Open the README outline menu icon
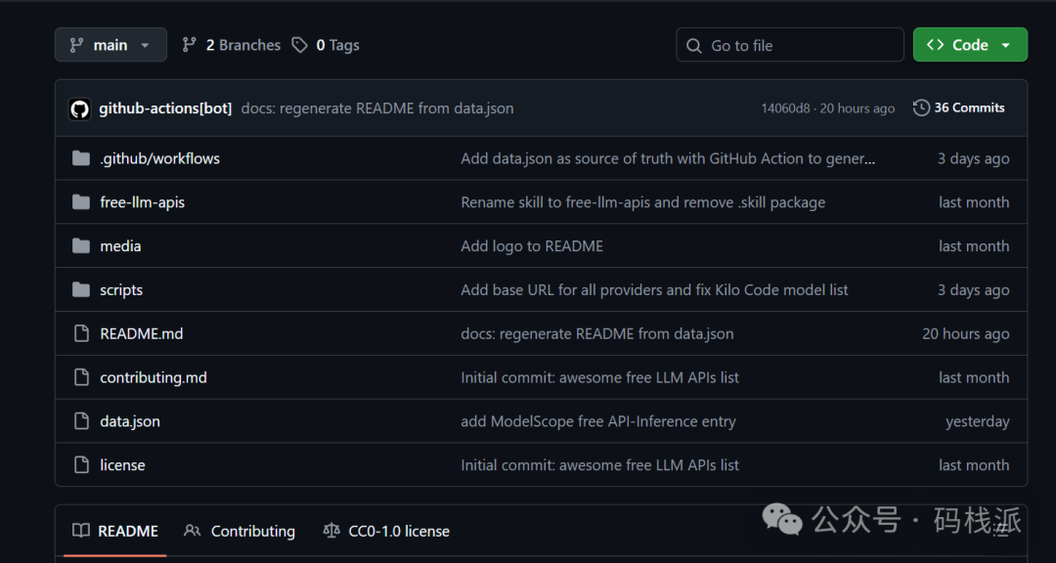This screenshot has width=1056, height=563. 1000,529
